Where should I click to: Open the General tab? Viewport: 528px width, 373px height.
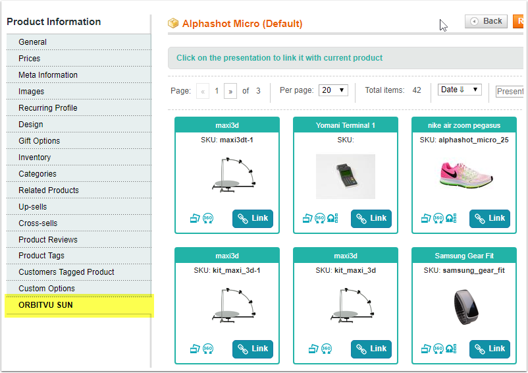(x=79, y=42)
